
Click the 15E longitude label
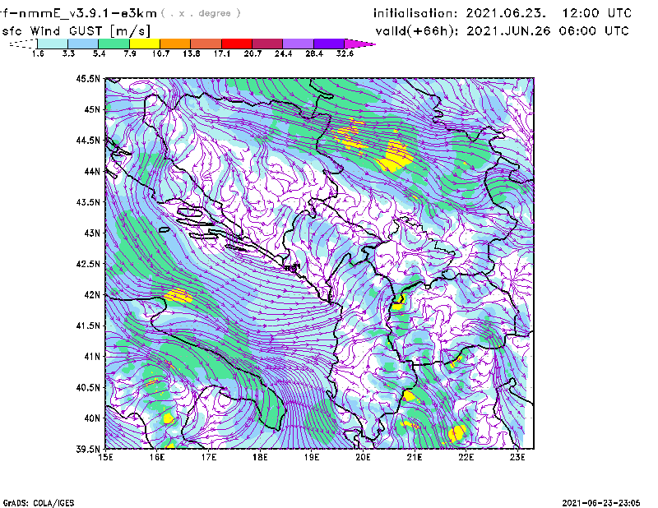[x=105, y=457]
